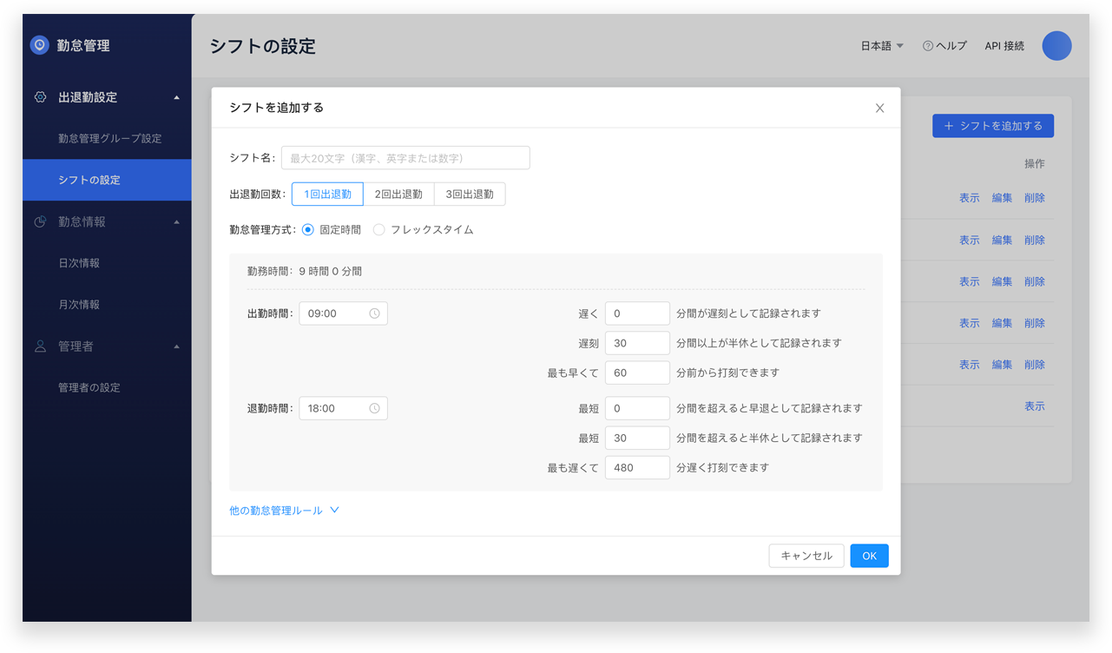Click the clock icon in 退勤時間 field
The height and width of the screenshot is (653, 1112).
tap(374, 408)
